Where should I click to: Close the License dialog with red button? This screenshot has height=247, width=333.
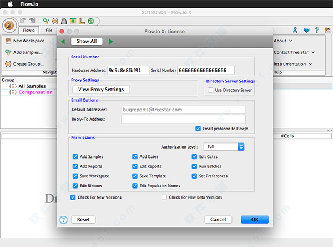tap(62, 32)
